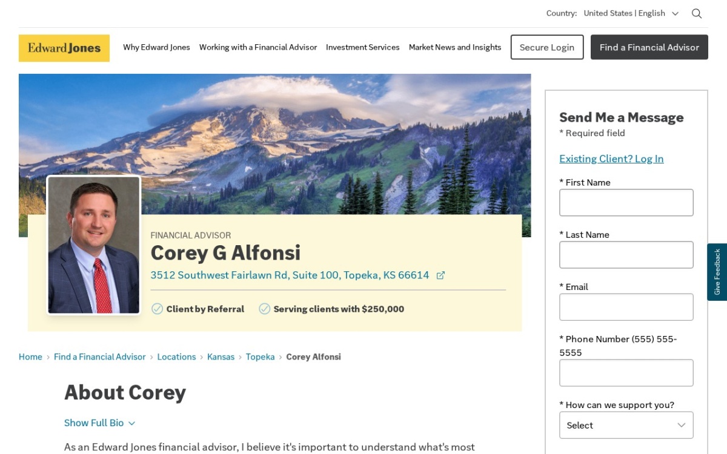Open the 3512 Southwest Fairlawn Rd address link
The image size is (727, 454).
tap(290, 275)
